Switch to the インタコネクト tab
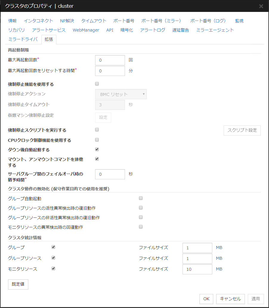This screenshot has height=308, width=269. 38,21
